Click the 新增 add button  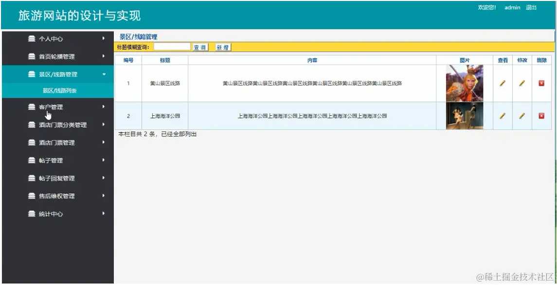point(223,47)
